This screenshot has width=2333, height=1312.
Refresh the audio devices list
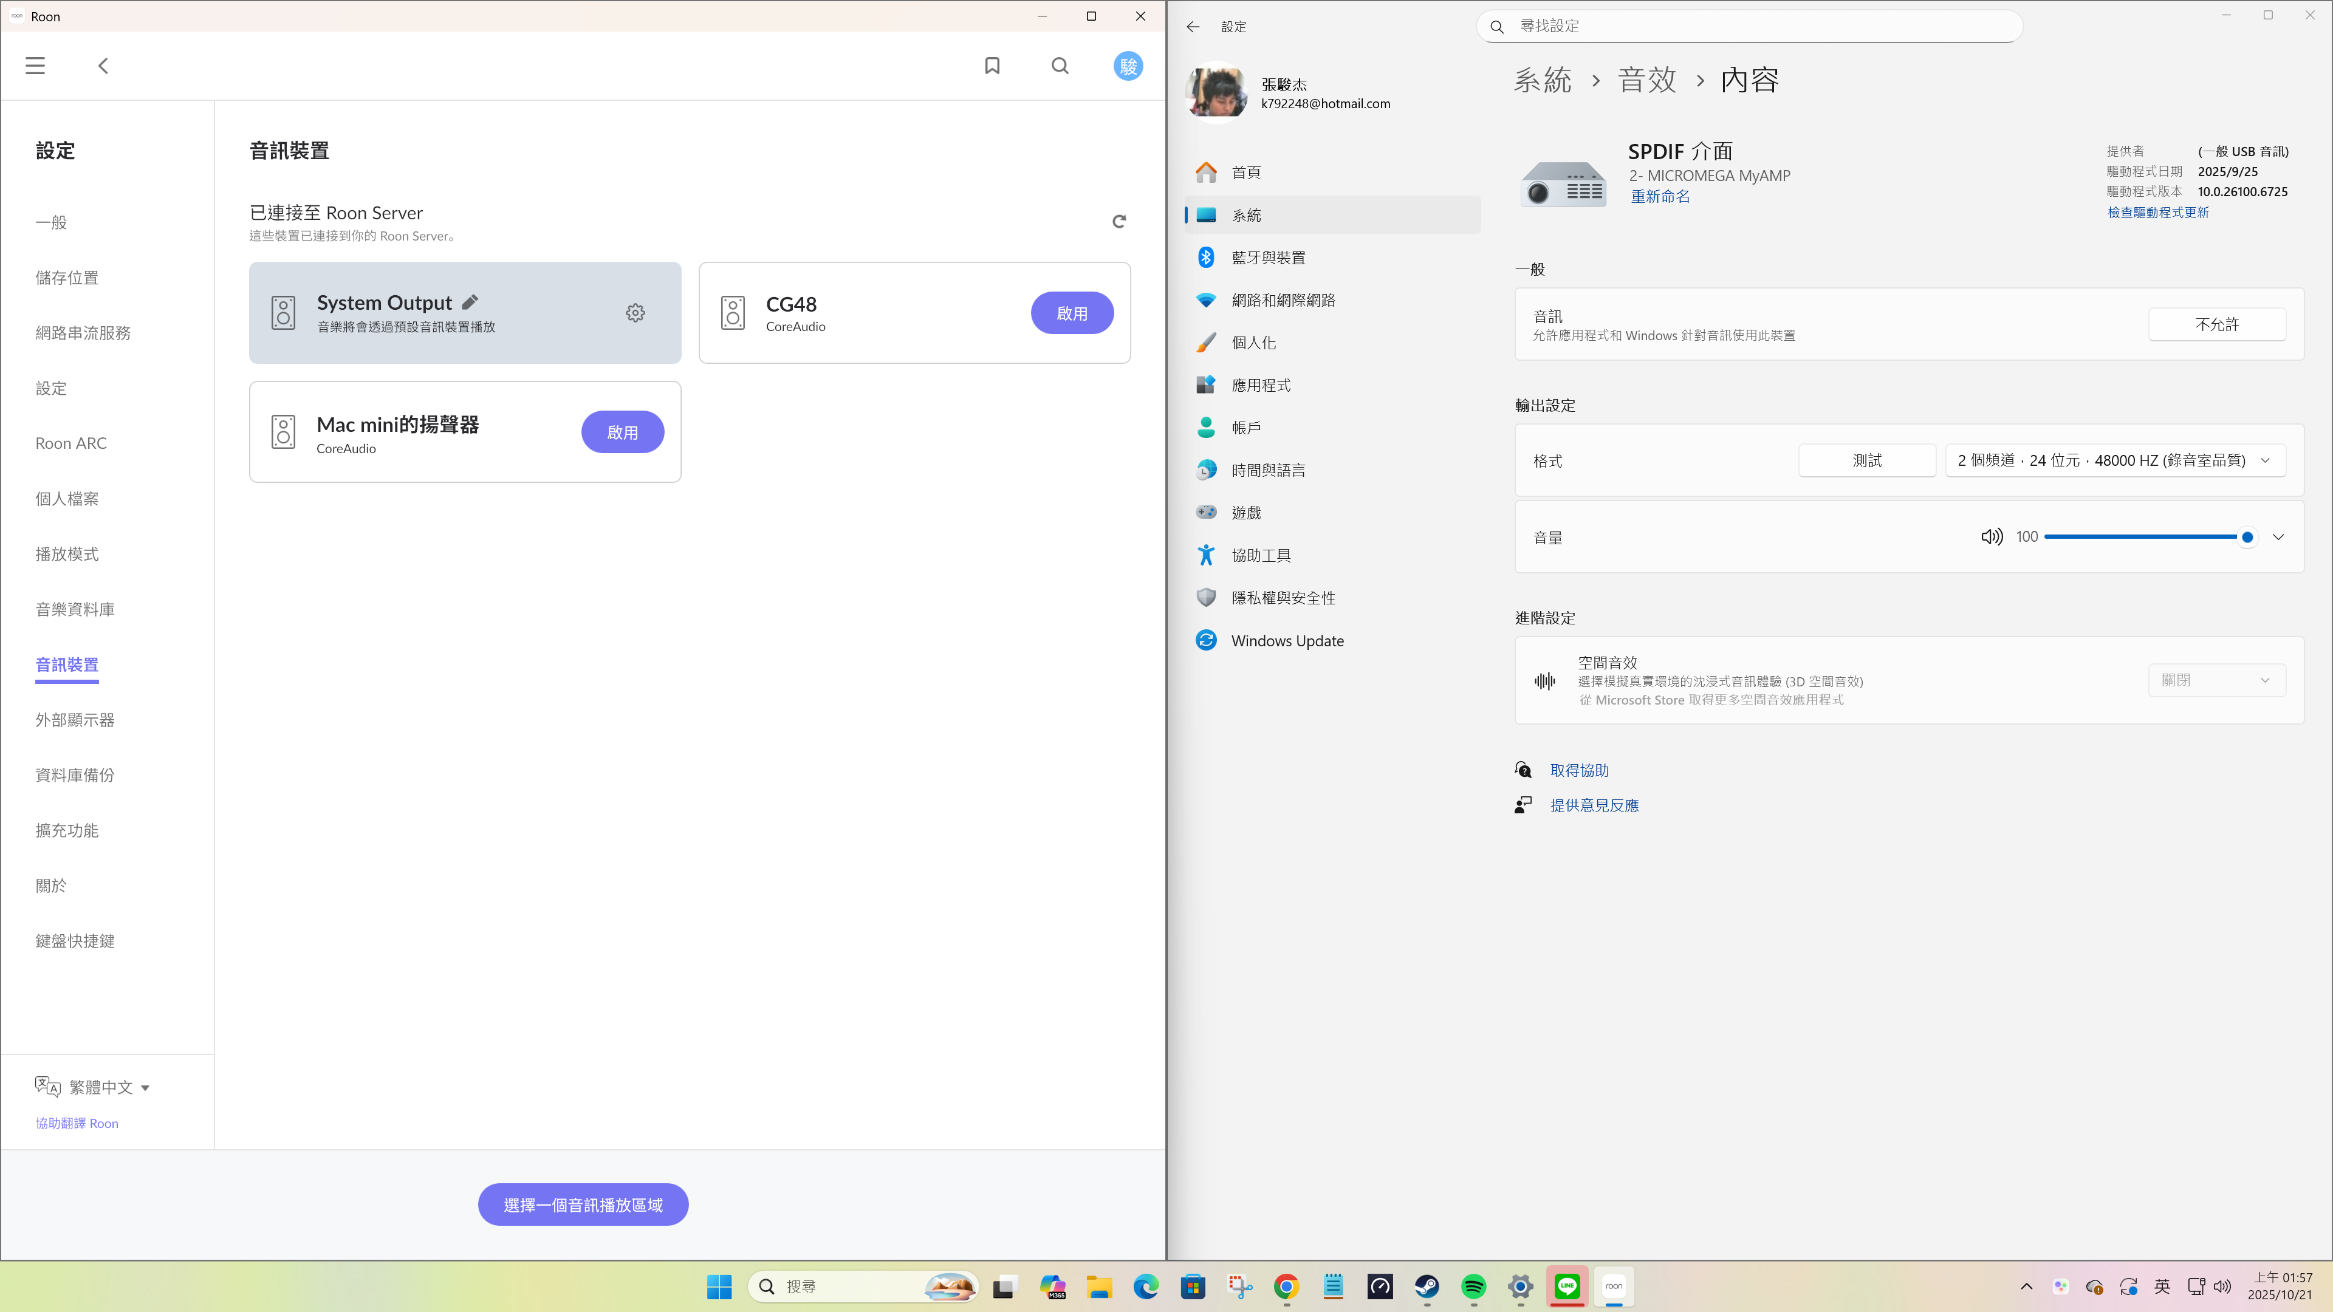point(1119,222)
